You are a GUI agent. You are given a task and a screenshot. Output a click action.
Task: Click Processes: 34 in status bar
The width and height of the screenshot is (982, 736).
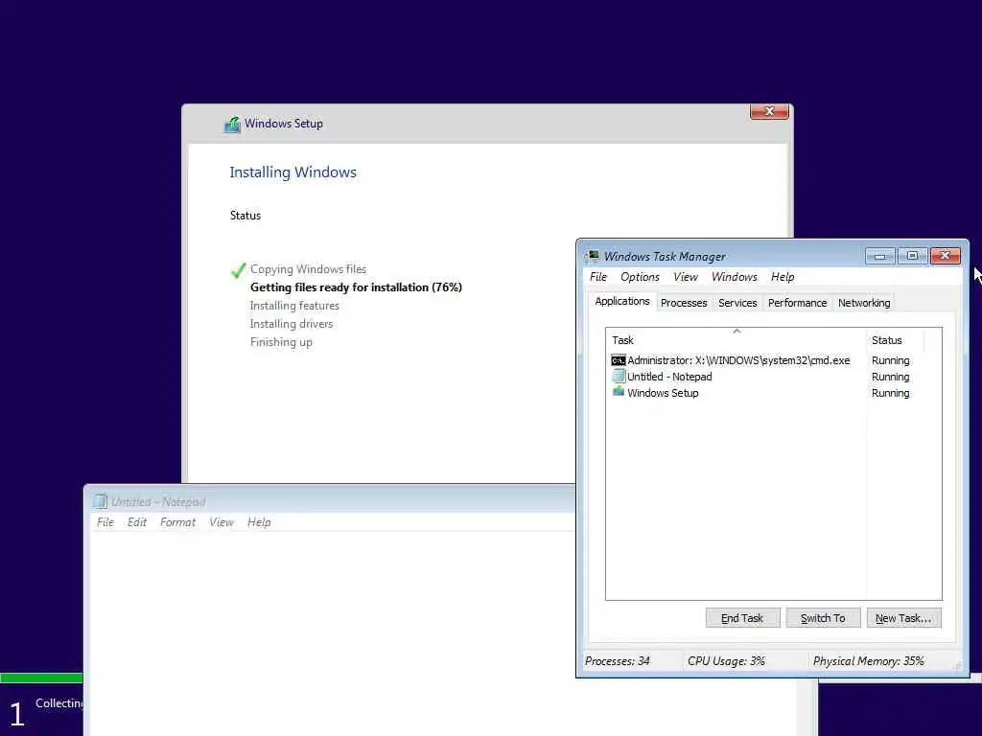[617, 661]
